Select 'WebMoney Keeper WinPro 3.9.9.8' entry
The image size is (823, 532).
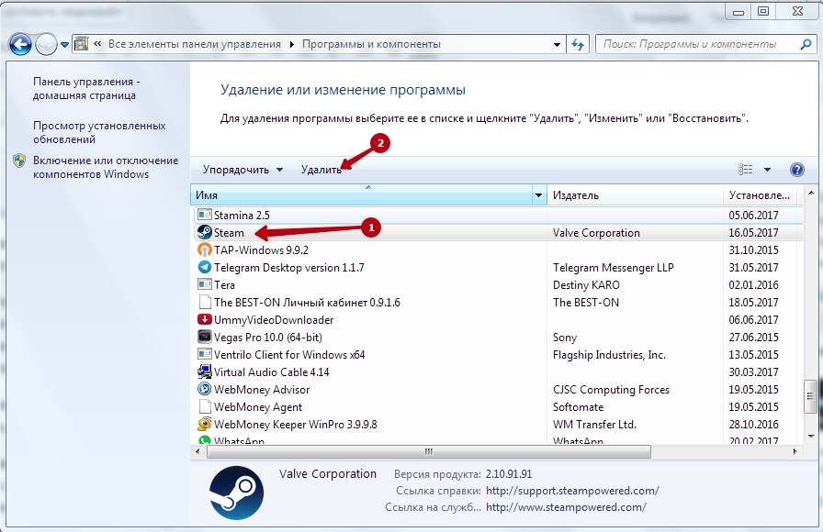click(x=296, y=424)
